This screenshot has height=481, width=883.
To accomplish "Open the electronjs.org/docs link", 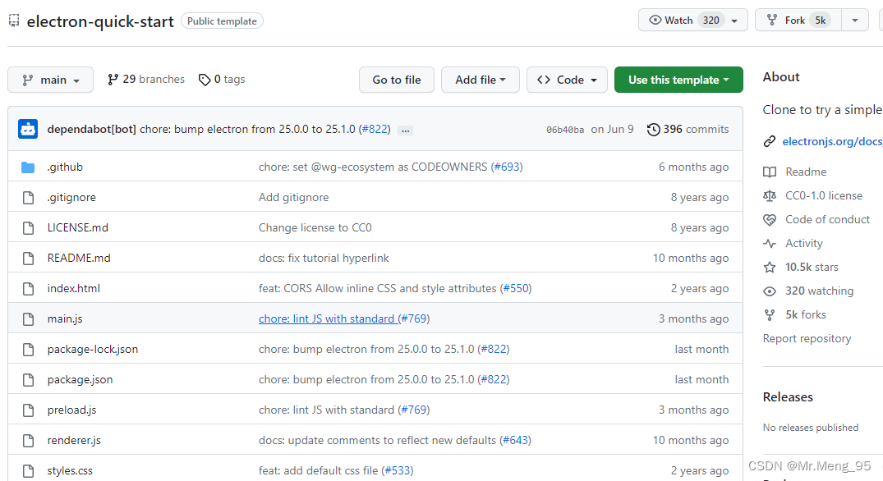I will point(832,142).
